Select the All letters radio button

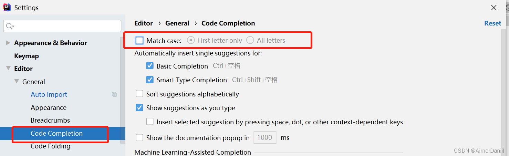250,40
